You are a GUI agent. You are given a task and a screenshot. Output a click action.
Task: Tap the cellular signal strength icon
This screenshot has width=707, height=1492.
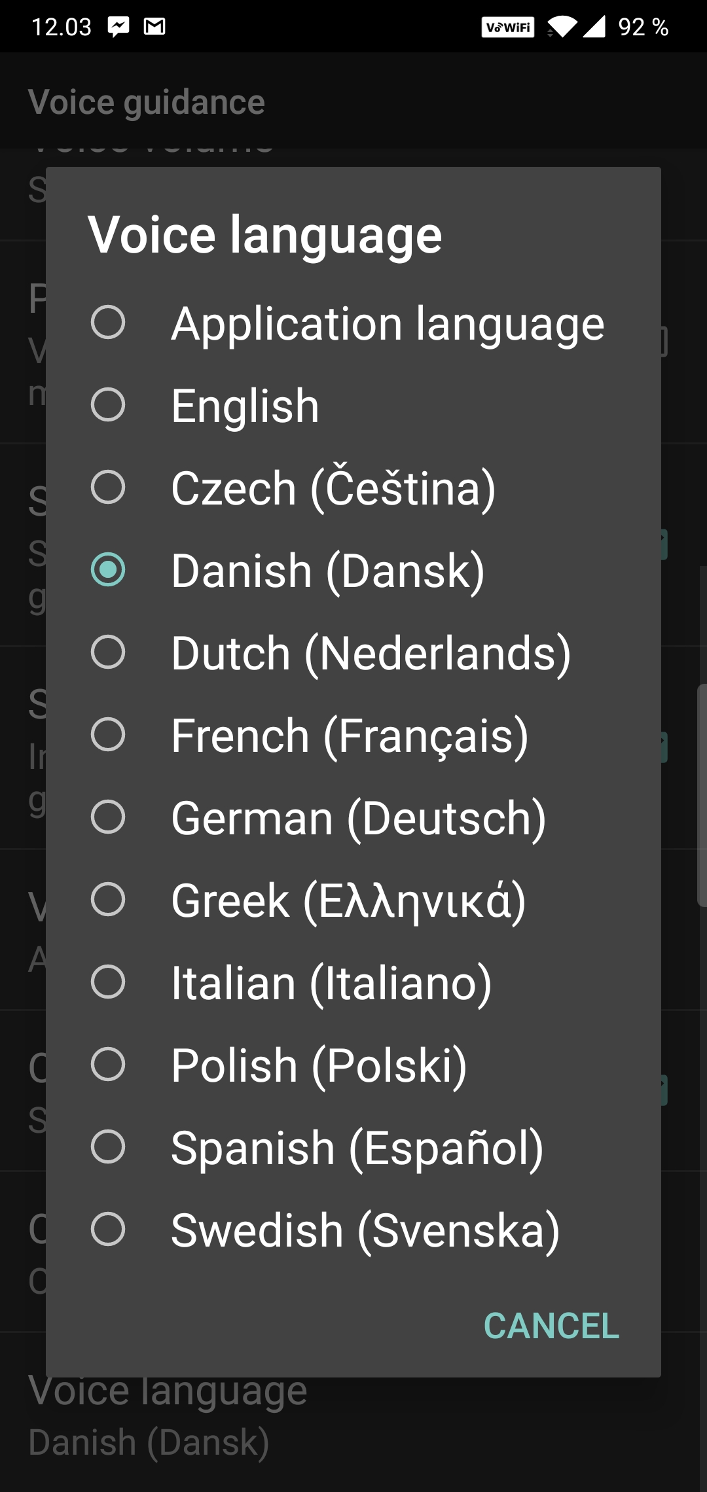[x=594, y=27]
